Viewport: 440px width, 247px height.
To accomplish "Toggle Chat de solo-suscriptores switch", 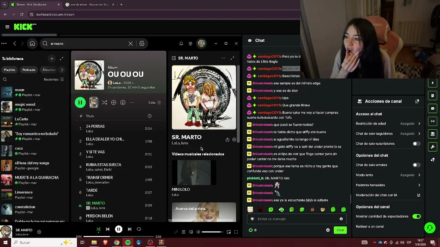I will point(416,144).
